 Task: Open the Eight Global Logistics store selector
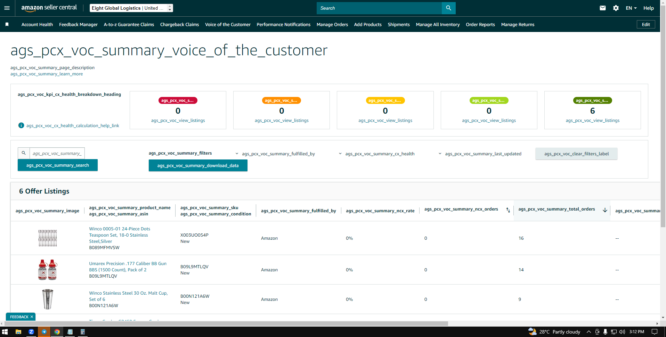[131, 8]
